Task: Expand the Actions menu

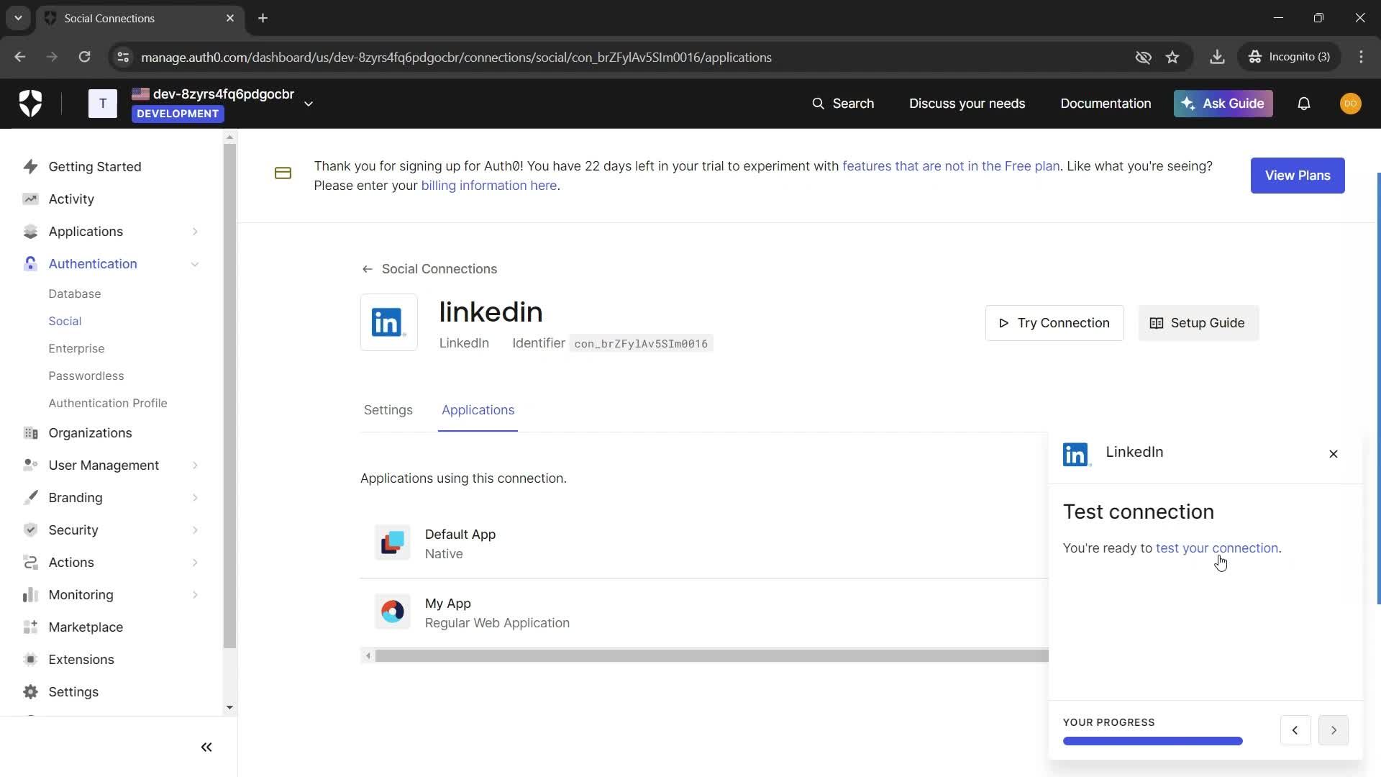Action: pos(195,563)
